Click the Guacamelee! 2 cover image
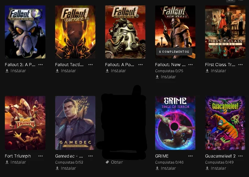The image size is (249, 177). pos(225,123)
